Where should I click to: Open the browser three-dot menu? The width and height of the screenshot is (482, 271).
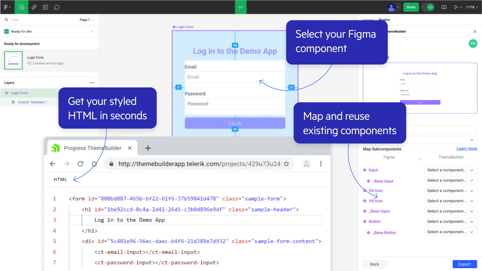click(x=321, y=164)
